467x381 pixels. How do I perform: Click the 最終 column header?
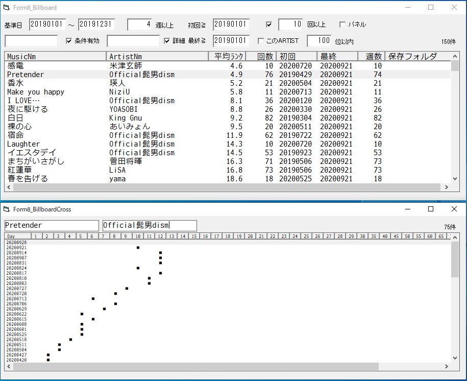(337, 56)
